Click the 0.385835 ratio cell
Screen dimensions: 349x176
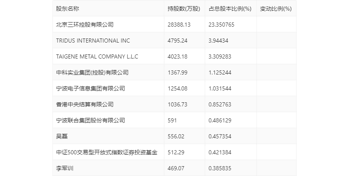(x=221, y=168)
